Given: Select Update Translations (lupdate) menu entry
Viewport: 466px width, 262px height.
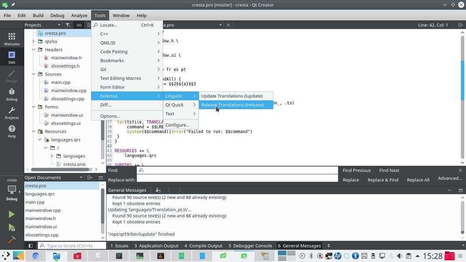Looking at the screenshot, I should tap(232, 96).
